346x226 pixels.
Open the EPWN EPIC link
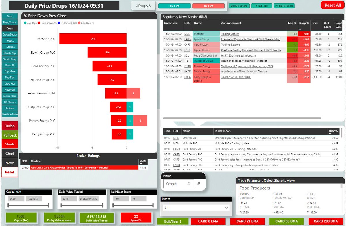click(x=188, y=39)
